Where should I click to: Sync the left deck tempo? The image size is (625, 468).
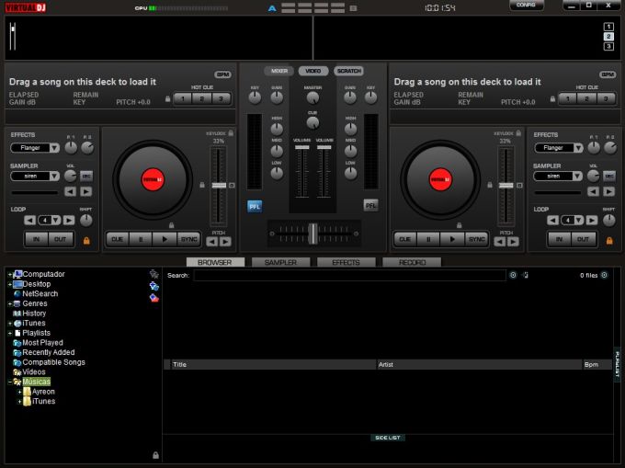point(188,239)
